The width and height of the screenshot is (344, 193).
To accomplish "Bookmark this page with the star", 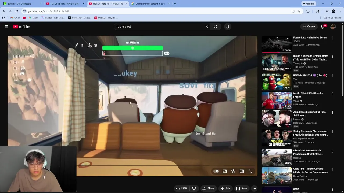I will 299,11.
